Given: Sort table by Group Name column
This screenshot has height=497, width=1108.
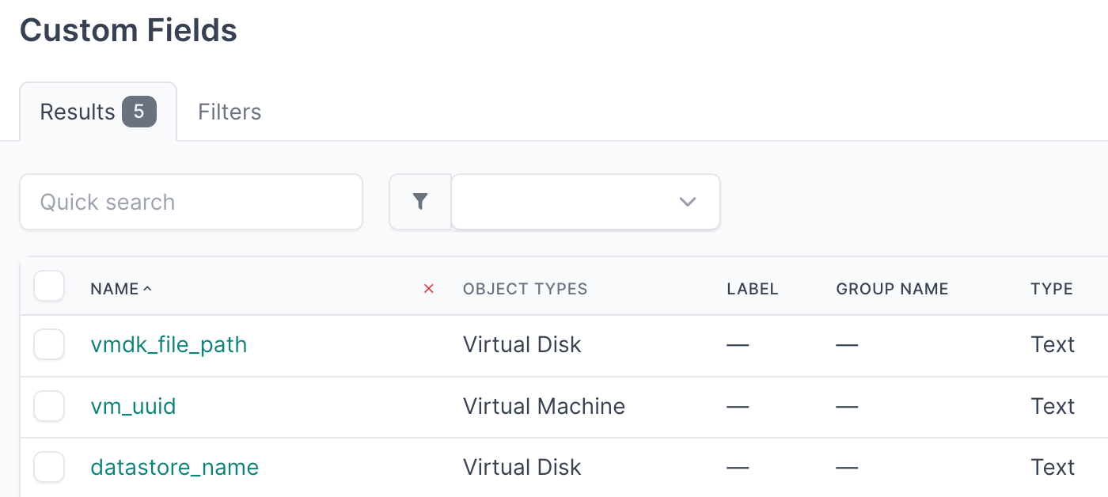Looking at the screenshot, I should point(892,289).
